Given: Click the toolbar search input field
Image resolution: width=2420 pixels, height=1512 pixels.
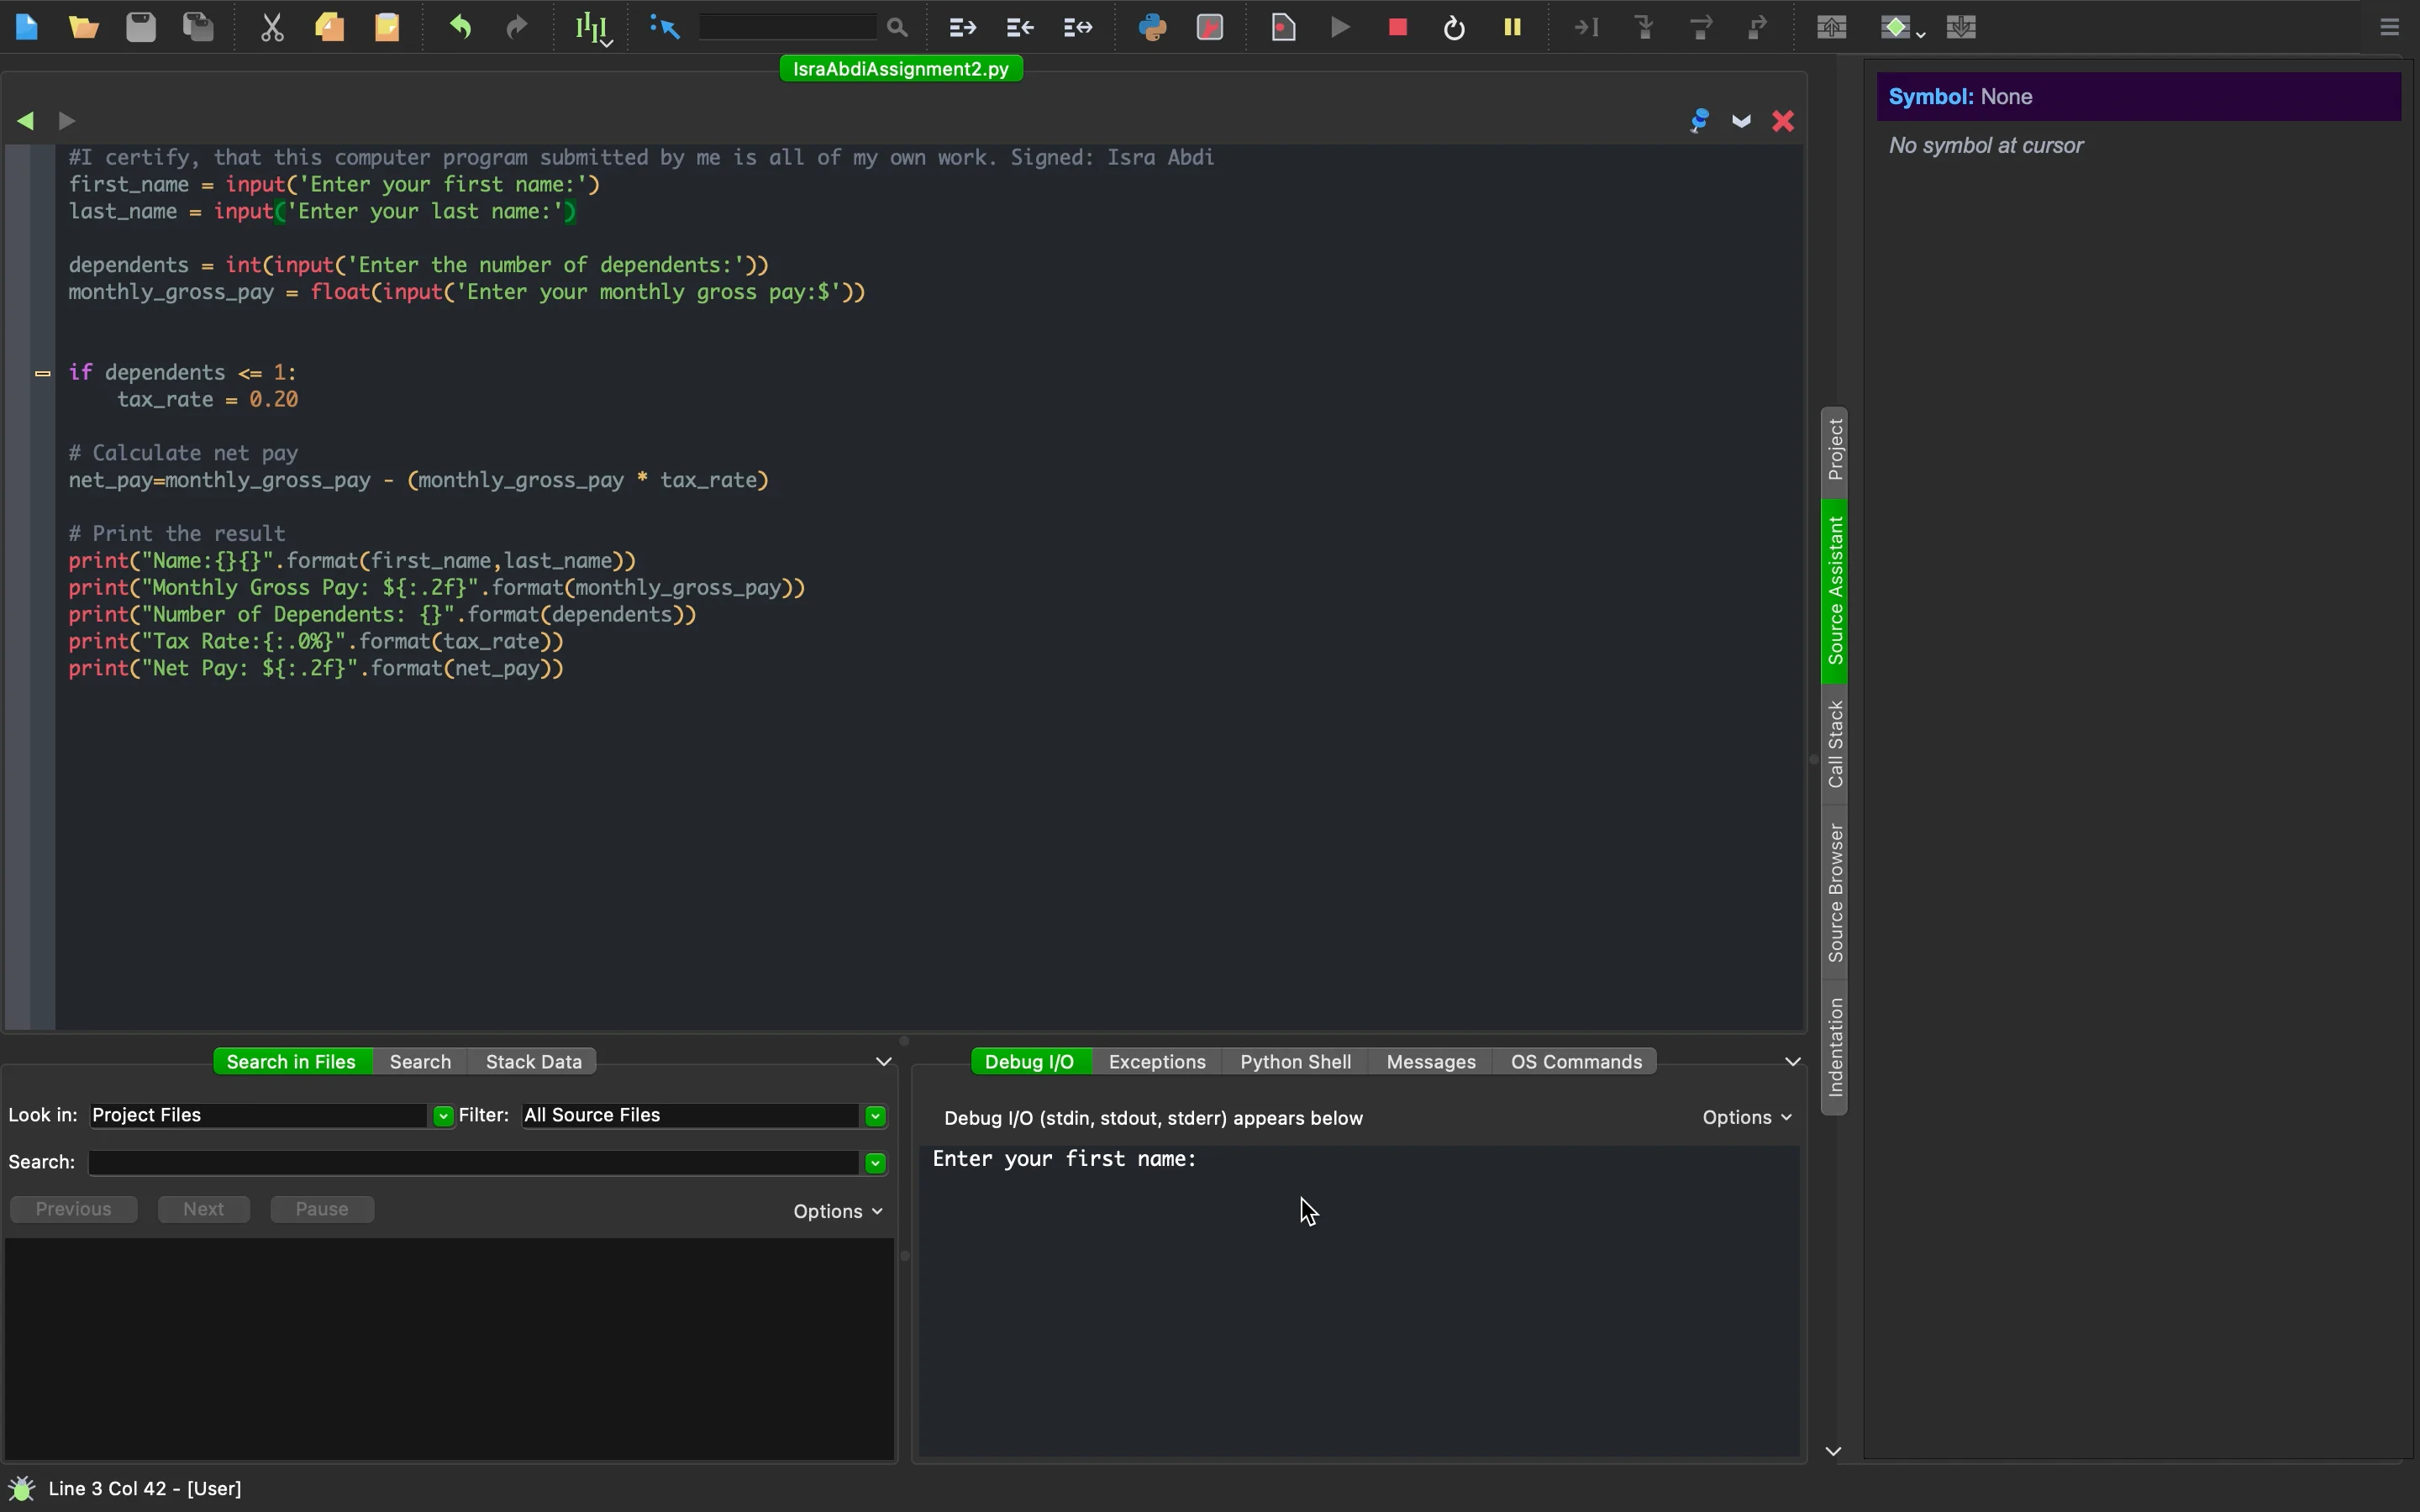Looking at the screenshot, I should 789,27.
